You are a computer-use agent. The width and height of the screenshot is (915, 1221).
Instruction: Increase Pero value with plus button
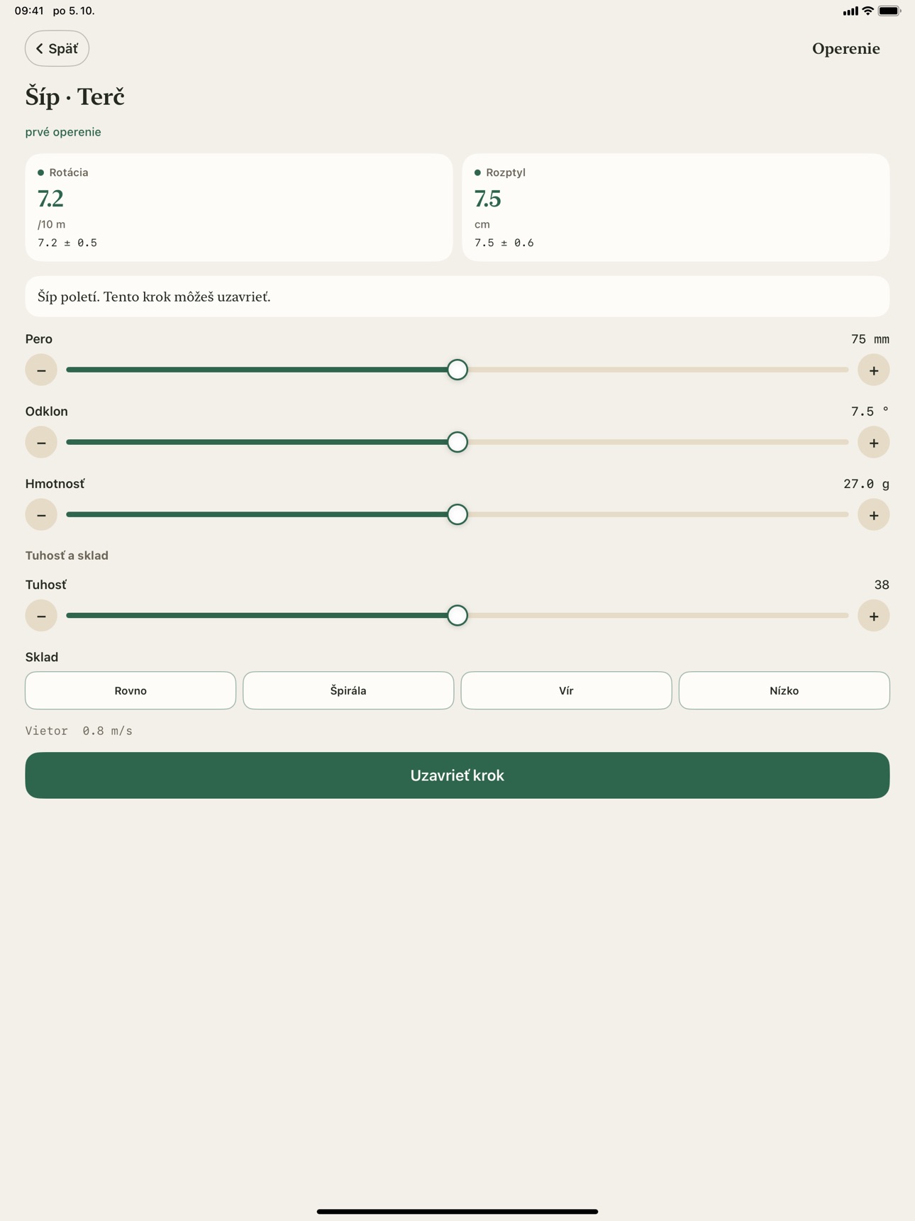tap(873, 370)
